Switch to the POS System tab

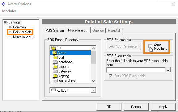[55, 31]
